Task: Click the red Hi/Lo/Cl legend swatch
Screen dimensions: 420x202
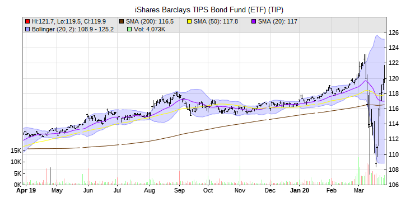Action: coord(27,21)
